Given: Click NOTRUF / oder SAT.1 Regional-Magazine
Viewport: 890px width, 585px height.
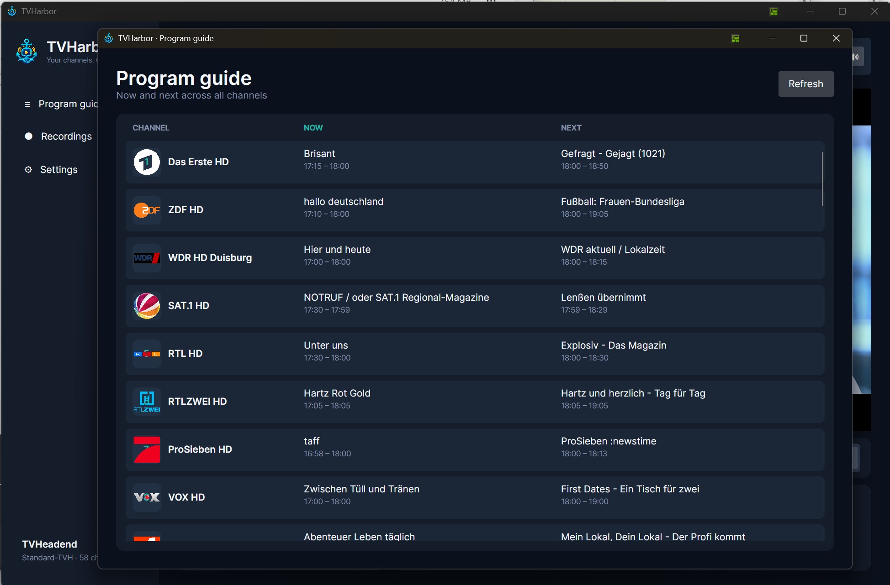Looking at the screenshot, I should coord(397,298).
